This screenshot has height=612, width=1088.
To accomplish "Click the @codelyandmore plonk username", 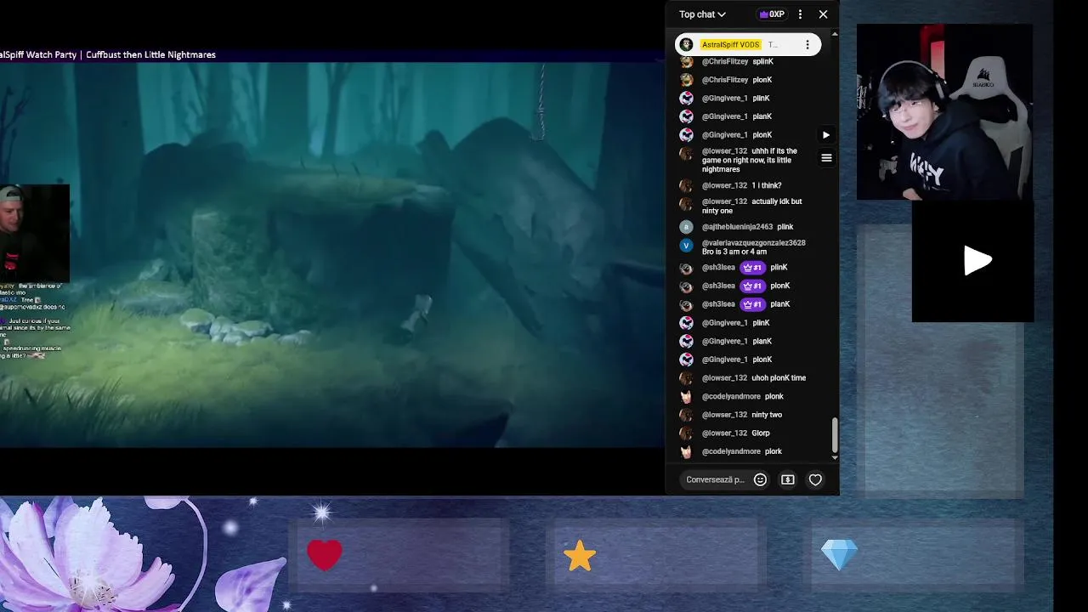I will [x=731, y=397].
